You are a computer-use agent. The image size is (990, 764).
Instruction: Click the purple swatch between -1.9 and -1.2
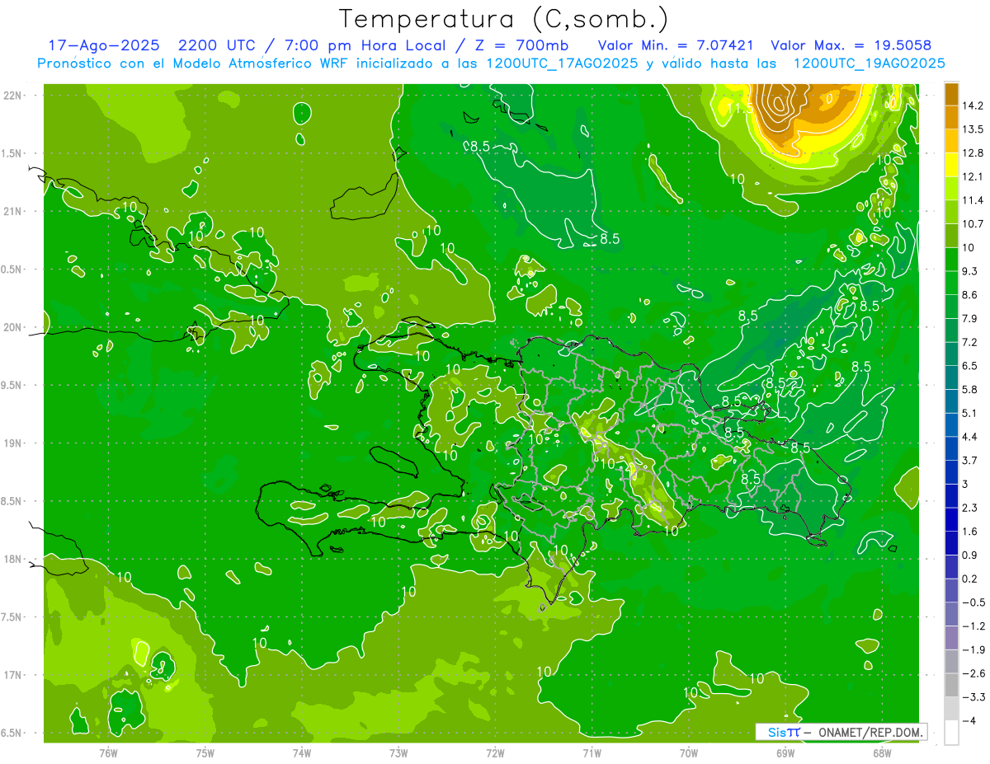tap(951, 637)
